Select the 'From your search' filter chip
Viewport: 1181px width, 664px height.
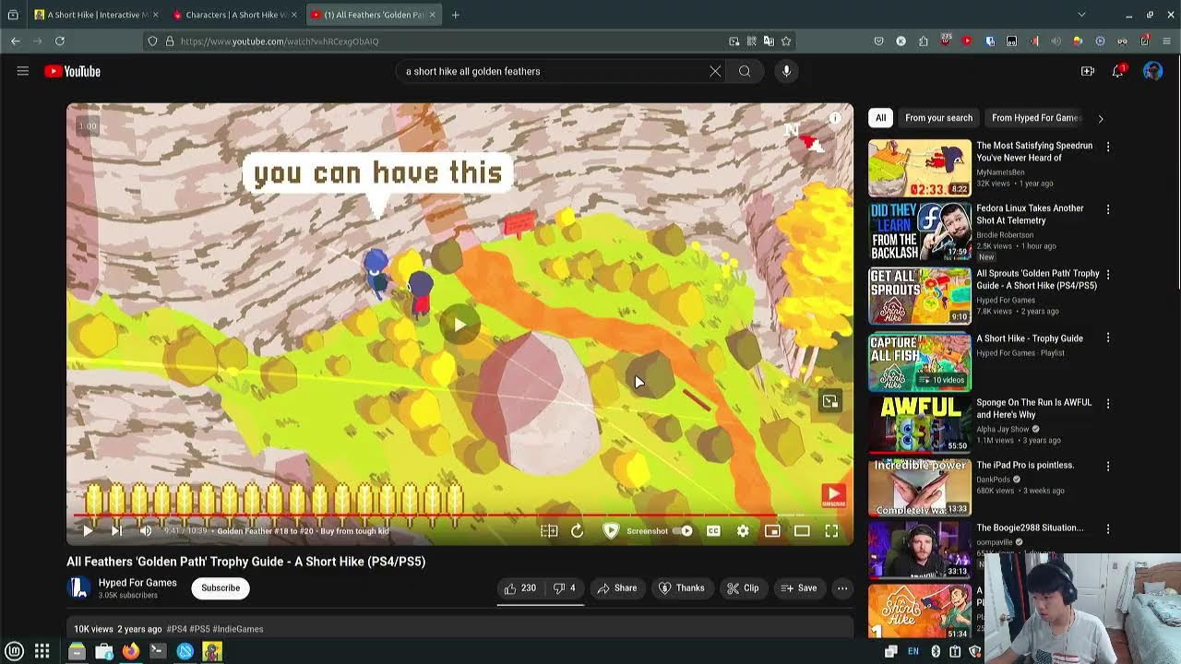pyautogui.click(x=938, y=118)
